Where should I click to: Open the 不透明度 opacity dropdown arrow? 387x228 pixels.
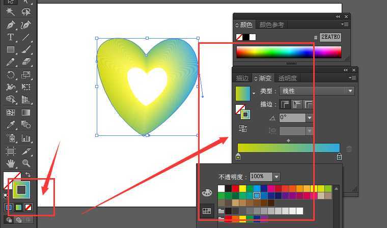(277, 177)
